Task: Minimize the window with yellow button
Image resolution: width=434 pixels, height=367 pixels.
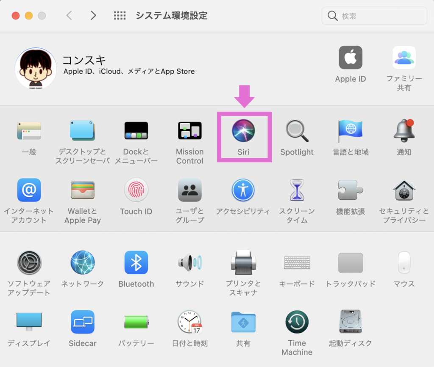Action: pyautogui.click(x=29, y=16)
